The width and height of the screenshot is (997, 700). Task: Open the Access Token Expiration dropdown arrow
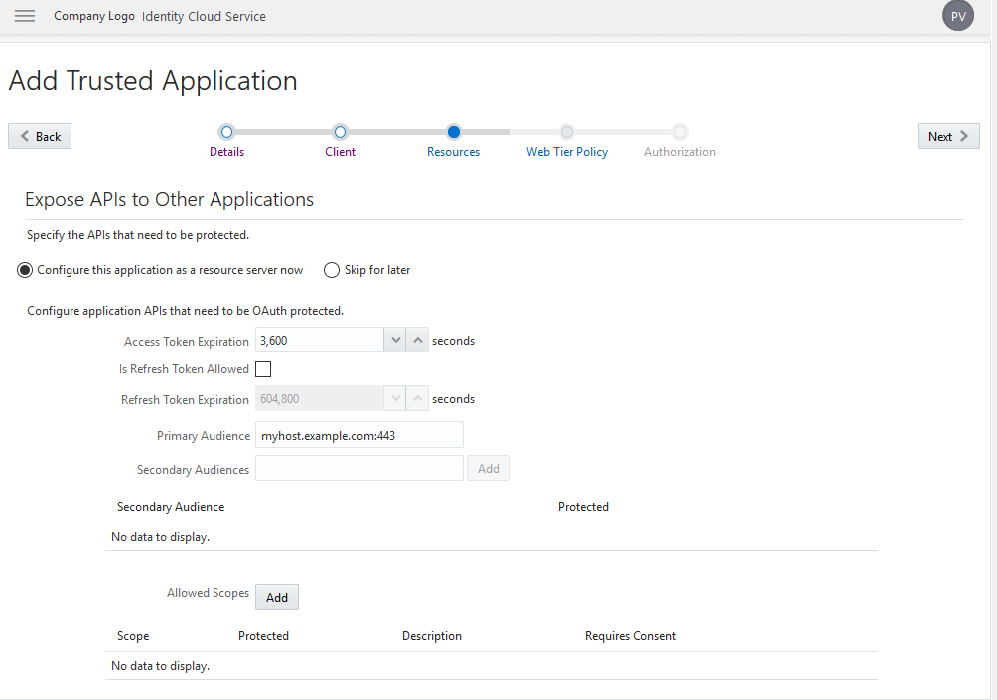396,340
